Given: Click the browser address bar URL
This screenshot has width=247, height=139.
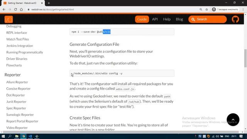Looking at the screenshot, I should click(52, 9).
